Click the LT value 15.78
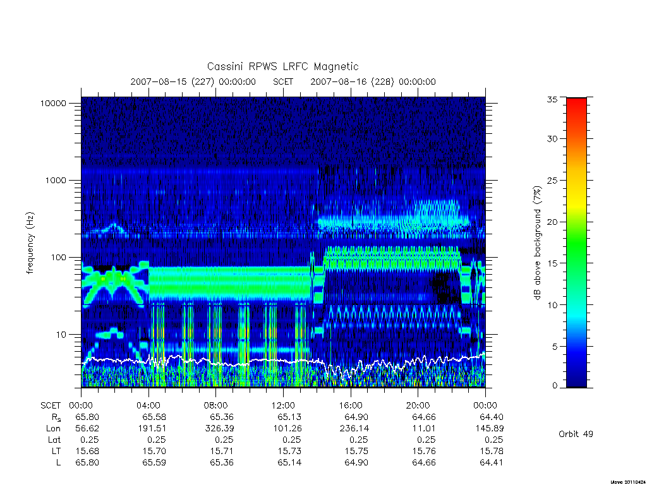This screenshot has height=485, width=647. 492,451
